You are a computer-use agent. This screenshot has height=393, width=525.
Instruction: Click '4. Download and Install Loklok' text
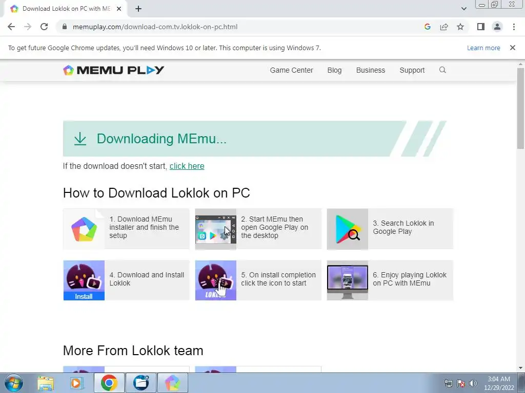click(x=147, y=279)
